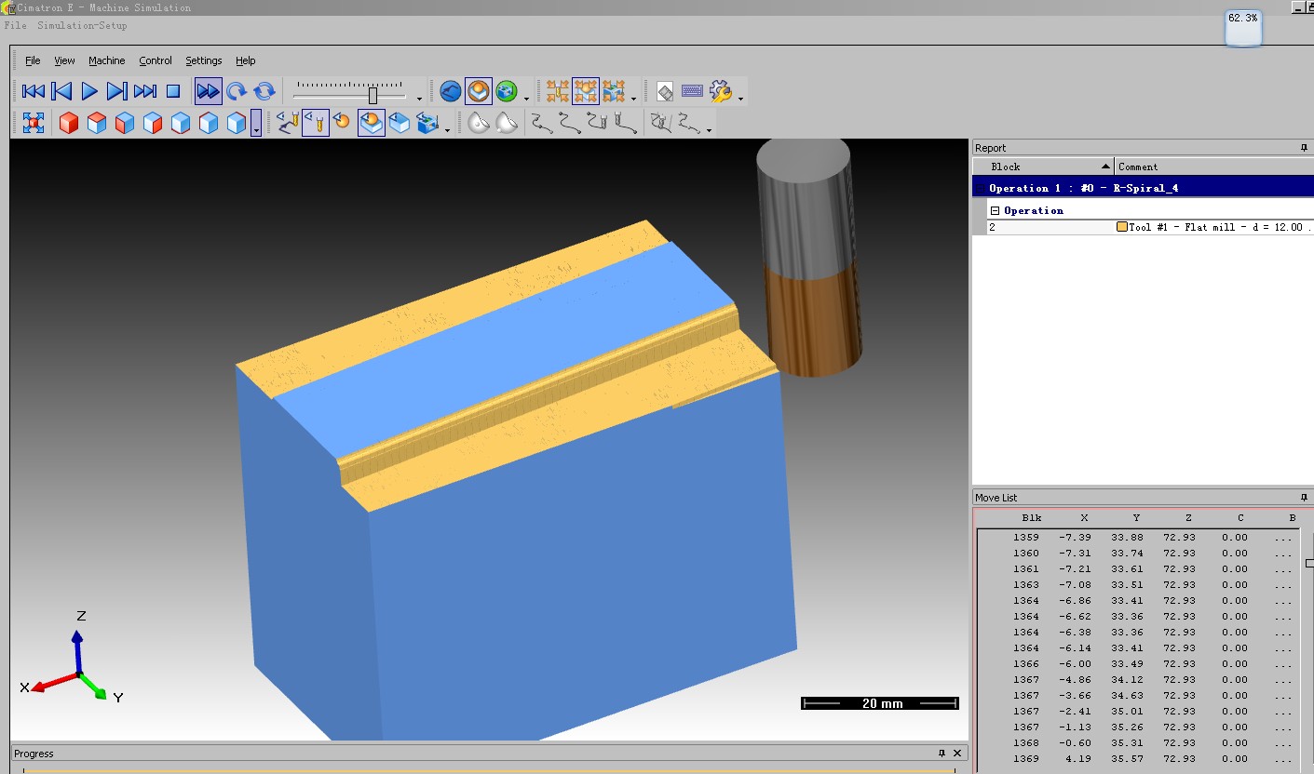The width and height of the screenshot is (1314, 774).
Task: Select cube view with red bottom edges
Action: pos(181,123)
